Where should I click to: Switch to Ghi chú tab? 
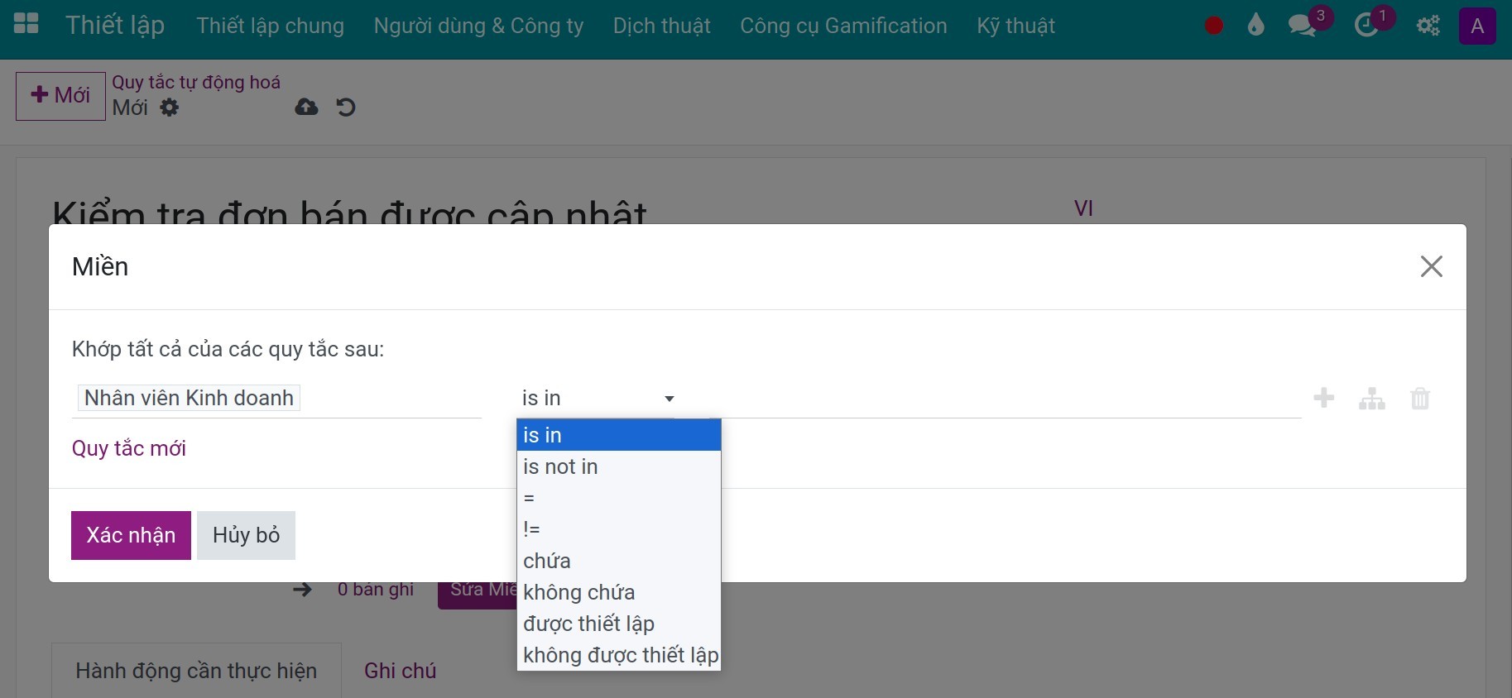pyautogui.click(x=401, y=671)
